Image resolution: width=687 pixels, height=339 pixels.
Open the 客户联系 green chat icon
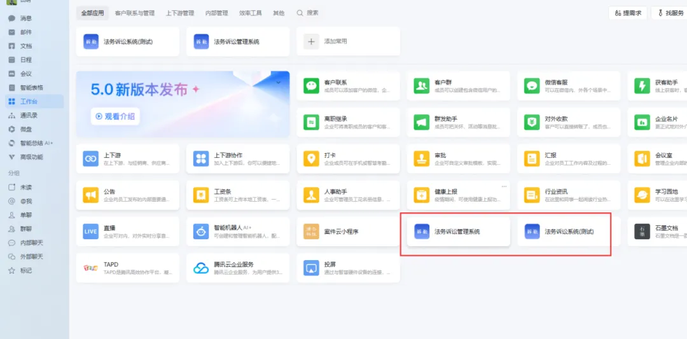(312, 86)
